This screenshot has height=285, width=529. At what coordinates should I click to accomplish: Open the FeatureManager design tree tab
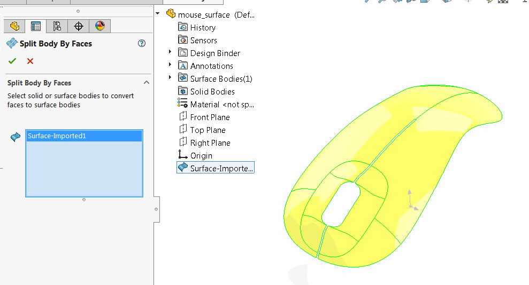coord(14,26)
